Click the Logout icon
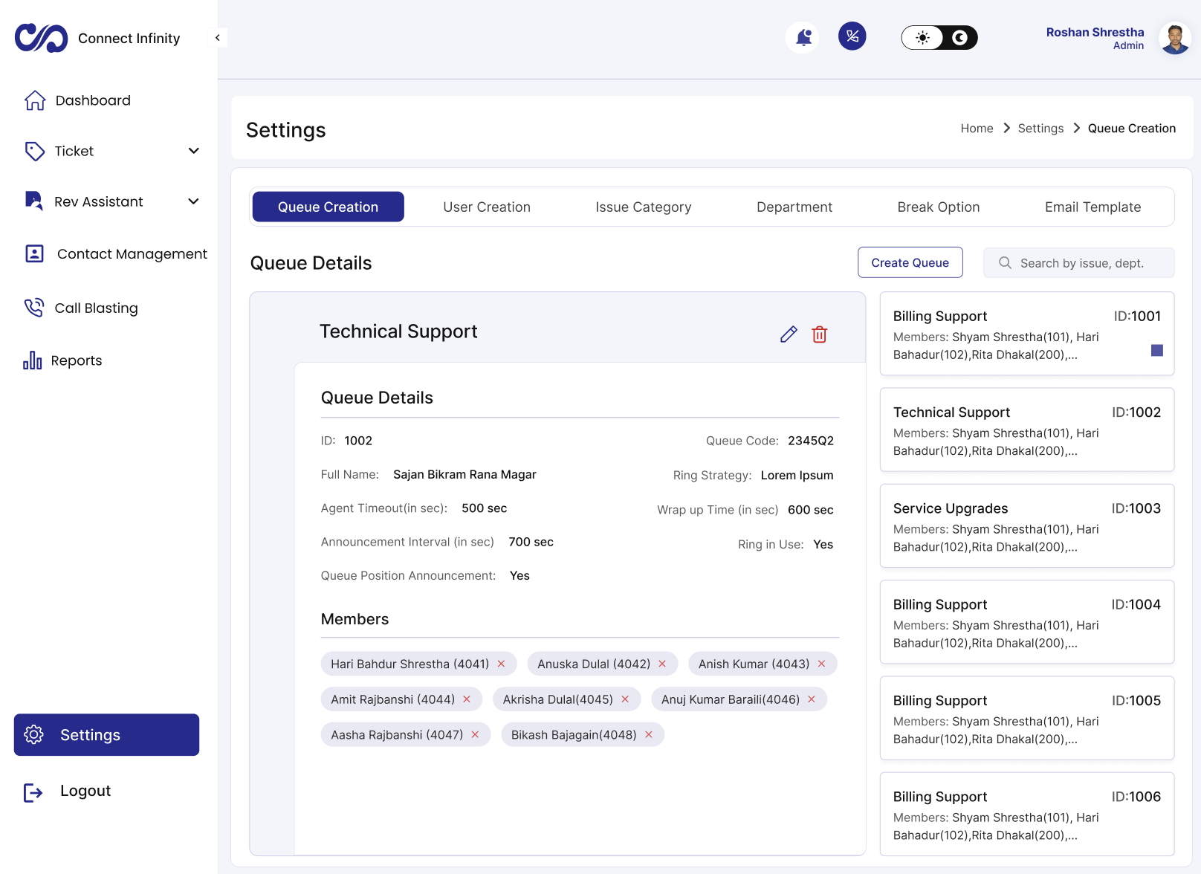Screen dimensions: 1201x874 tap(33, 792)
